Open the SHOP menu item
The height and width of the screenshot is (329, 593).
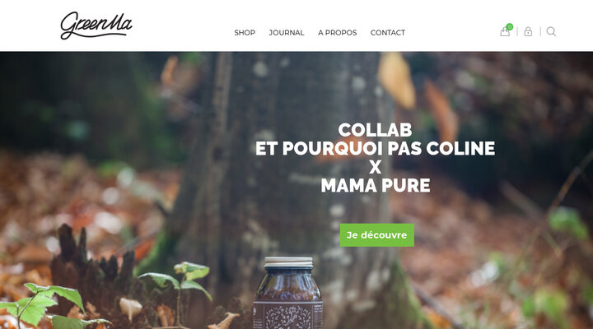point(245,33)
